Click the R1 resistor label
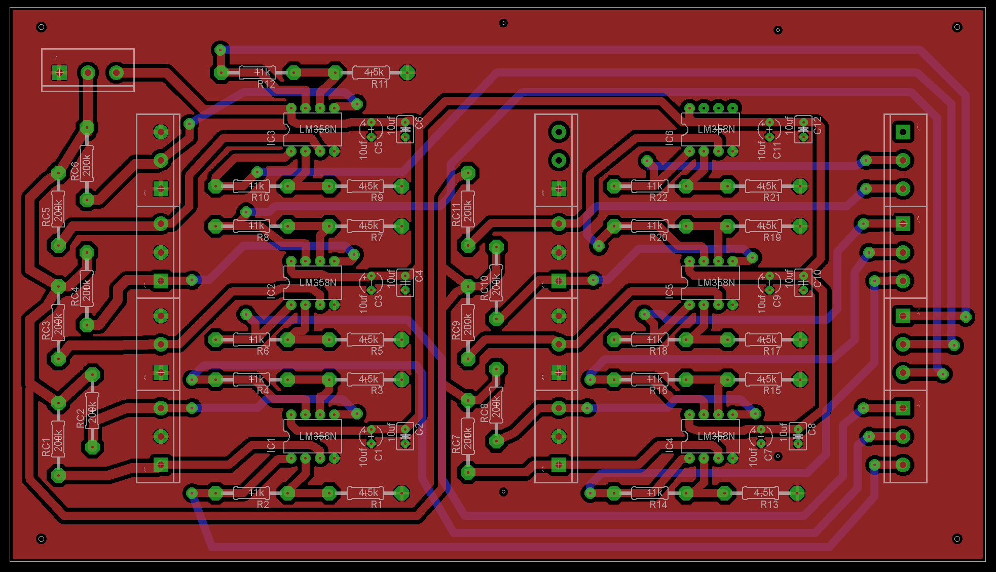 pyautogui.click(x=377, y=504)
